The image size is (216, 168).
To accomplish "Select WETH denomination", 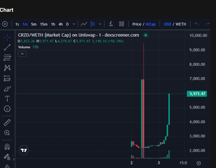I will 181,24.
